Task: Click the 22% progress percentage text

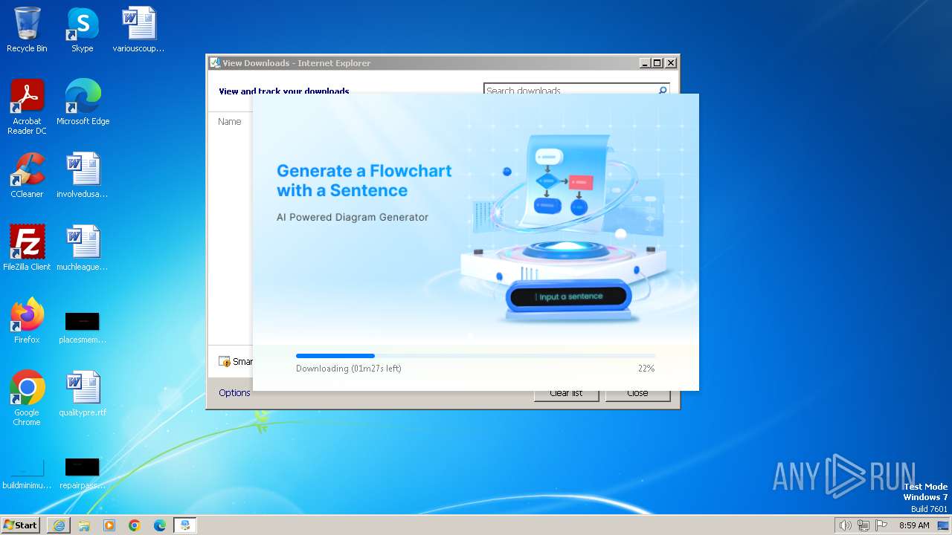Action: (646, 369)
